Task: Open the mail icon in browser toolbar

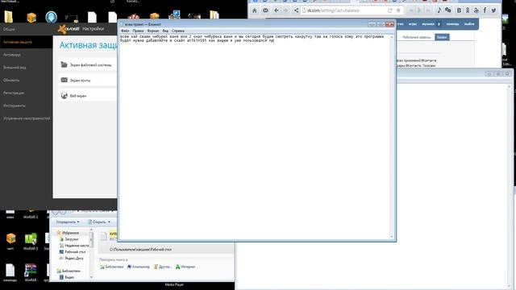Action: (x=265, y=10)
